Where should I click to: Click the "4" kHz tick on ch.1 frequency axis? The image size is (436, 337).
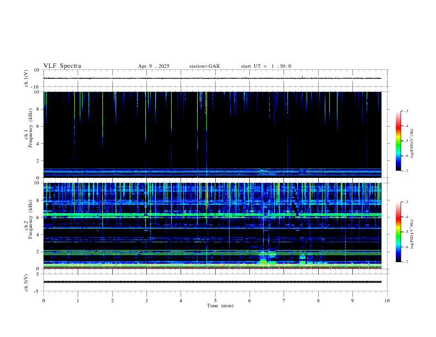pyautogui.click(x=38, y=144)
